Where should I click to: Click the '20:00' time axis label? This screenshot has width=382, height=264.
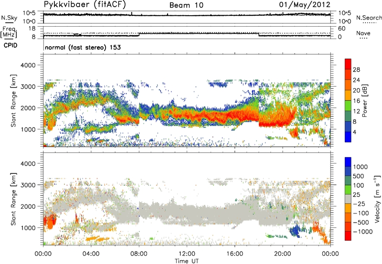[x=282, y=254]
